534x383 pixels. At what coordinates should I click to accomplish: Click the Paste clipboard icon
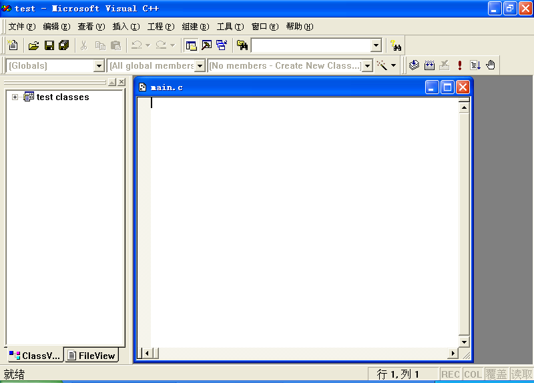click(115, 45)
